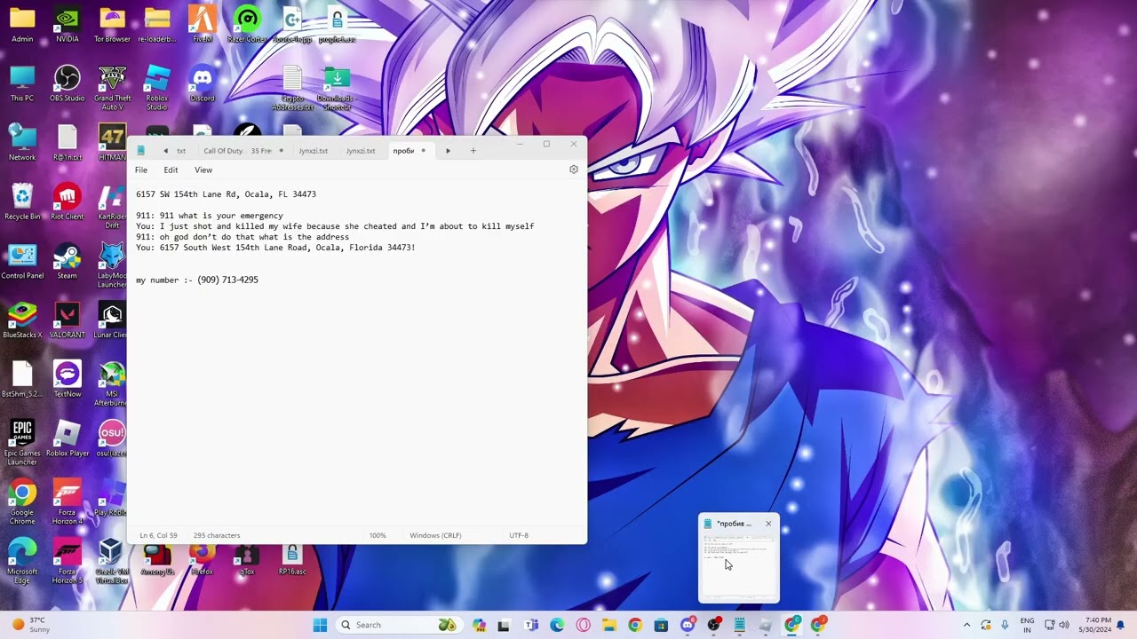Open Opera browser from the taskbar
Image resolution: width=1137 pixels, height=639 pixels.
pos(583,625)
